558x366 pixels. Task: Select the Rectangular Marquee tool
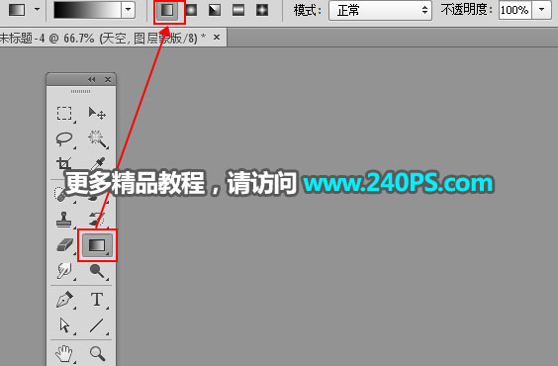[64, 114]
